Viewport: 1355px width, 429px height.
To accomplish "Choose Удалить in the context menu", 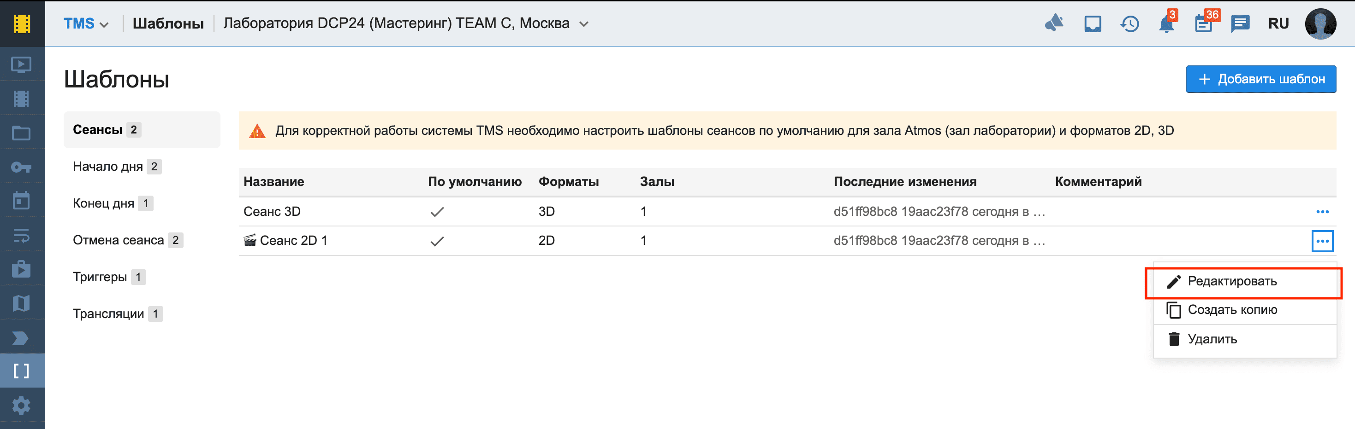I will tap(1212, 339).
